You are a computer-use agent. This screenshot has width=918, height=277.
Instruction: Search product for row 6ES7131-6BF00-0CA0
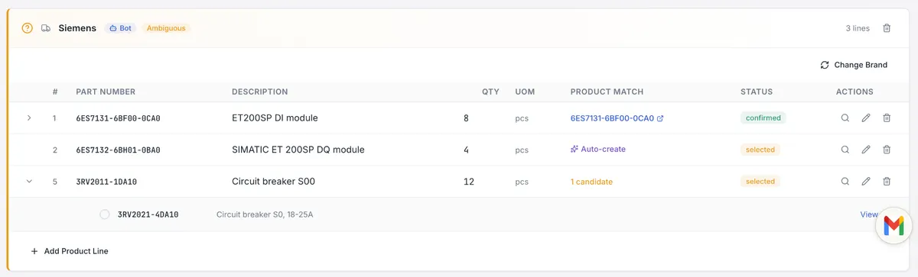pyautogui.click(x=845, y=118)
